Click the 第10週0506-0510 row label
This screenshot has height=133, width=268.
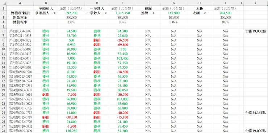click(x=20, y=72)
